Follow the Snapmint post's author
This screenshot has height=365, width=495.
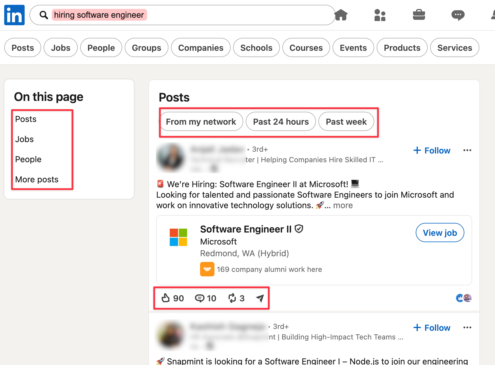click(432, 327)
